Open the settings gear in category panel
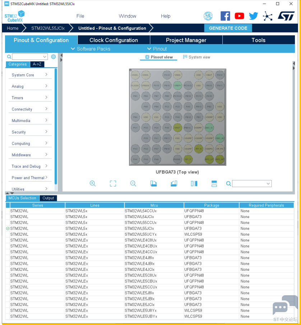 [54, 57]
